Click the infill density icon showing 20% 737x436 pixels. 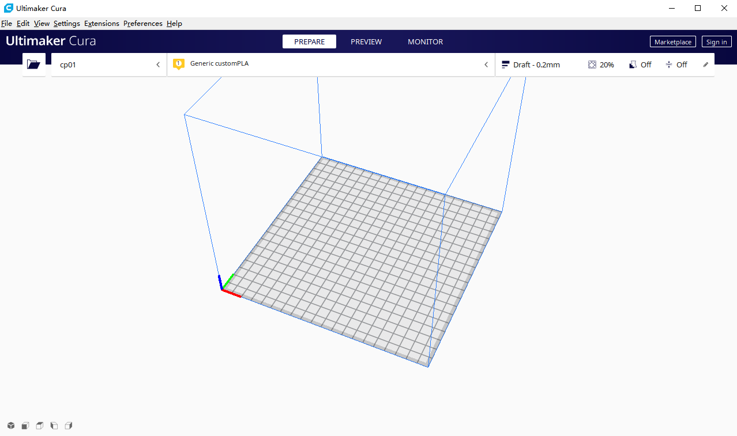[x=592, y=65]
